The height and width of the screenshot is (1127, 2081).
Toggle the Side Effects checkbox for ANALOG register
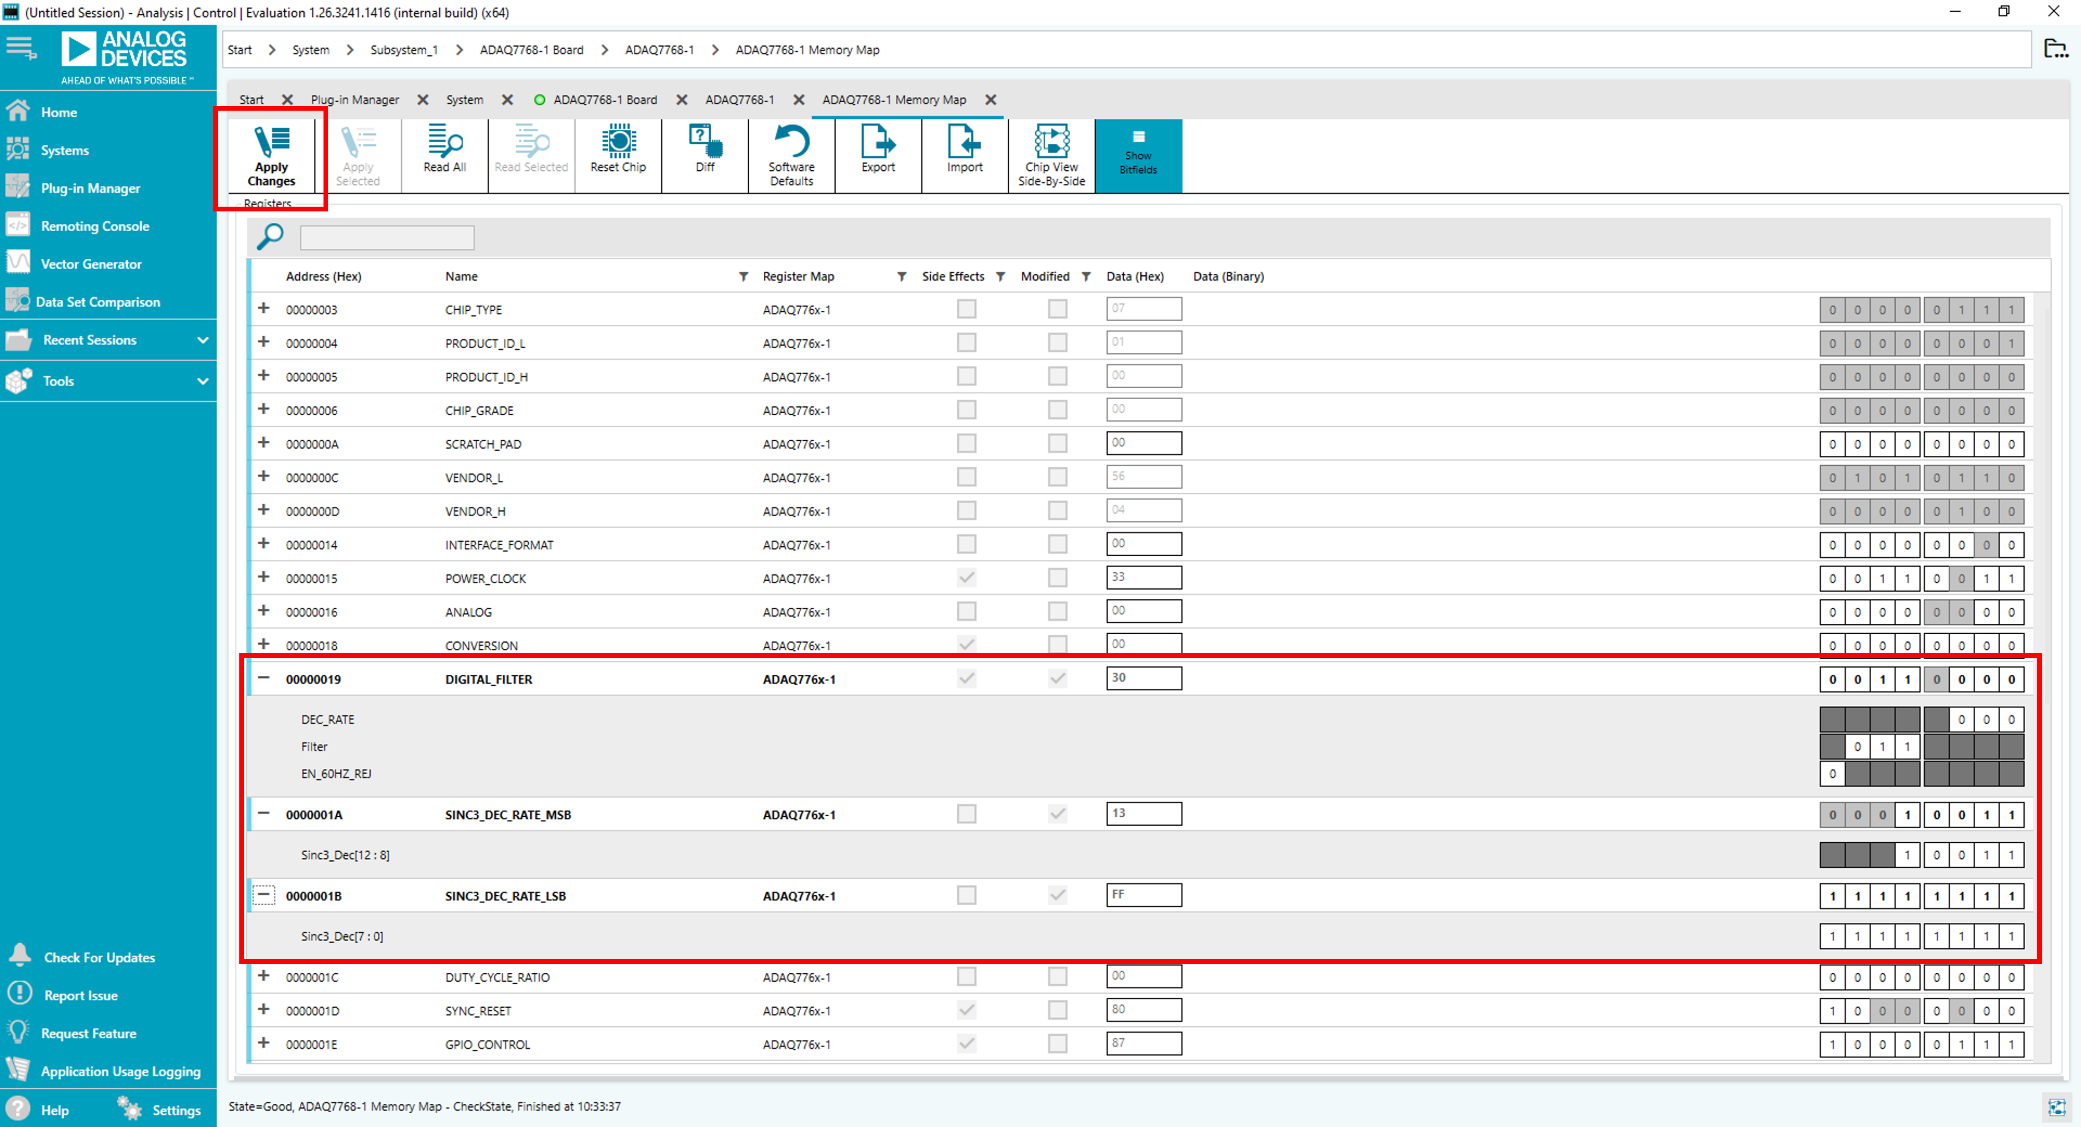(966, 612)
